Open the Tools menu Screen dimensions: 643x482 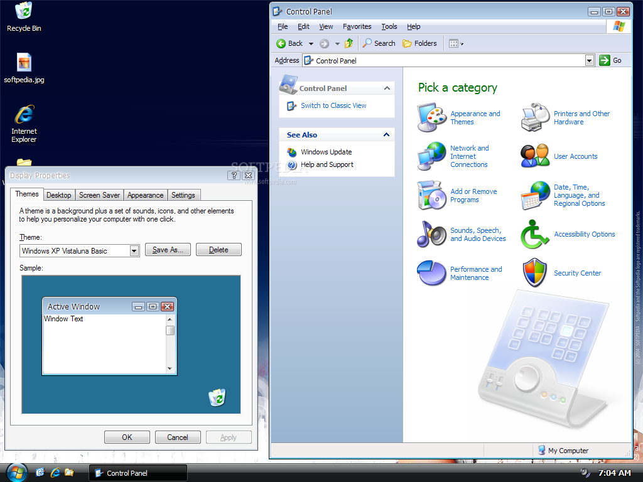click(x=389, y=26)
